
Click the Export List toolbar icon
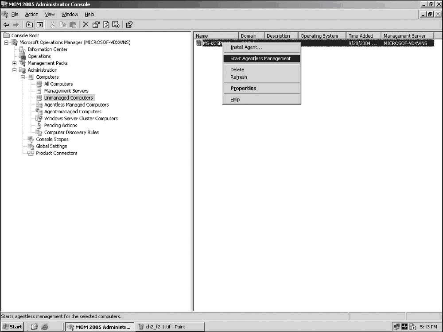pyautogui.click(x=116, y=25)
